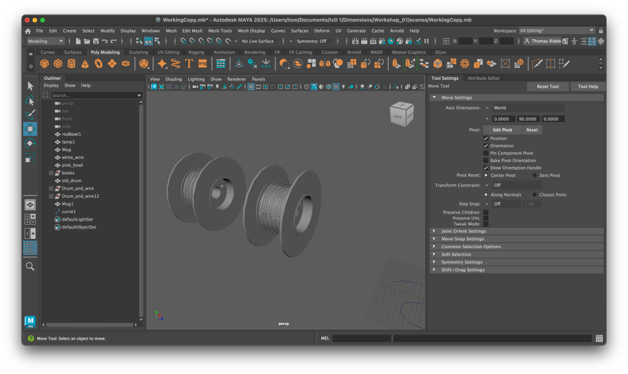This screenshot has height=374, width=628.
Task: Expand the Soft Selection section
Action: (x=456, y=254)
